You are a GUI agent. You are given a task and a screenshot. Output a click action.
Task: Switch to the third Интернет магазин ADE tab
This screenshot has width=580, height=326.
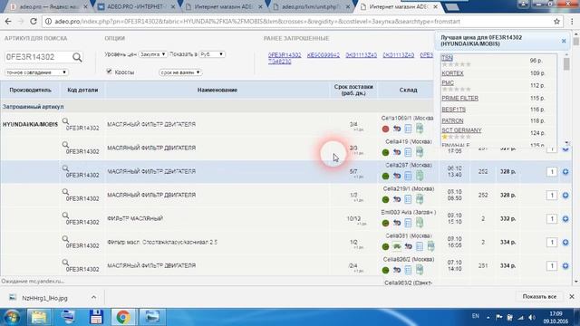(x=398, y=6)
